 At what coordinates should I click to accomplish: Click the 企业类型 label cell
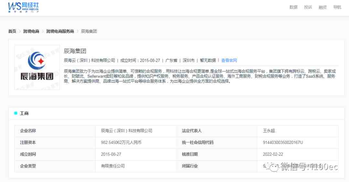tap(55, 166)
